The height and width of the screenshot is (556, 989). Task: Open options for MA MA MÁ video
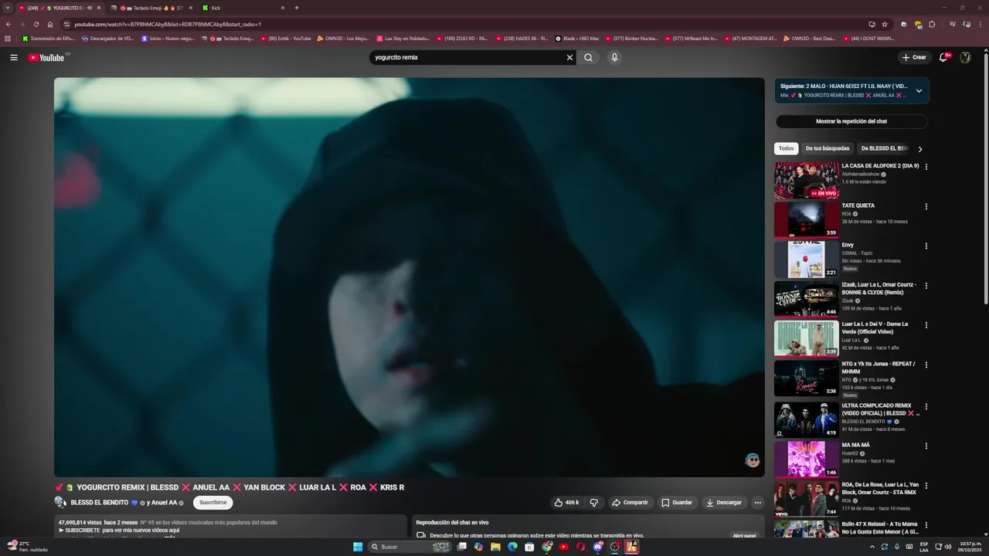926,446
